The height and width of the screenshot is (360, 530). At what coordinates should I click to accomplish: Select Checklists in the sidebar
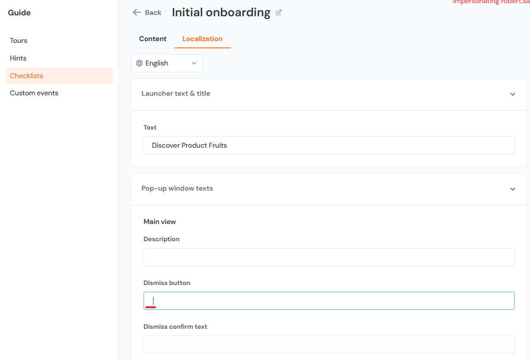27,76
